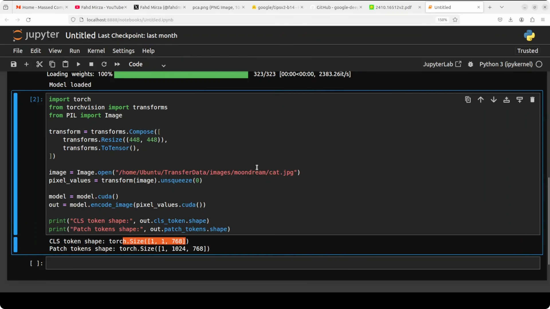Open the Kernel menu
The height and width of the screenshot is (309, 550).
[x=96, y=51]
